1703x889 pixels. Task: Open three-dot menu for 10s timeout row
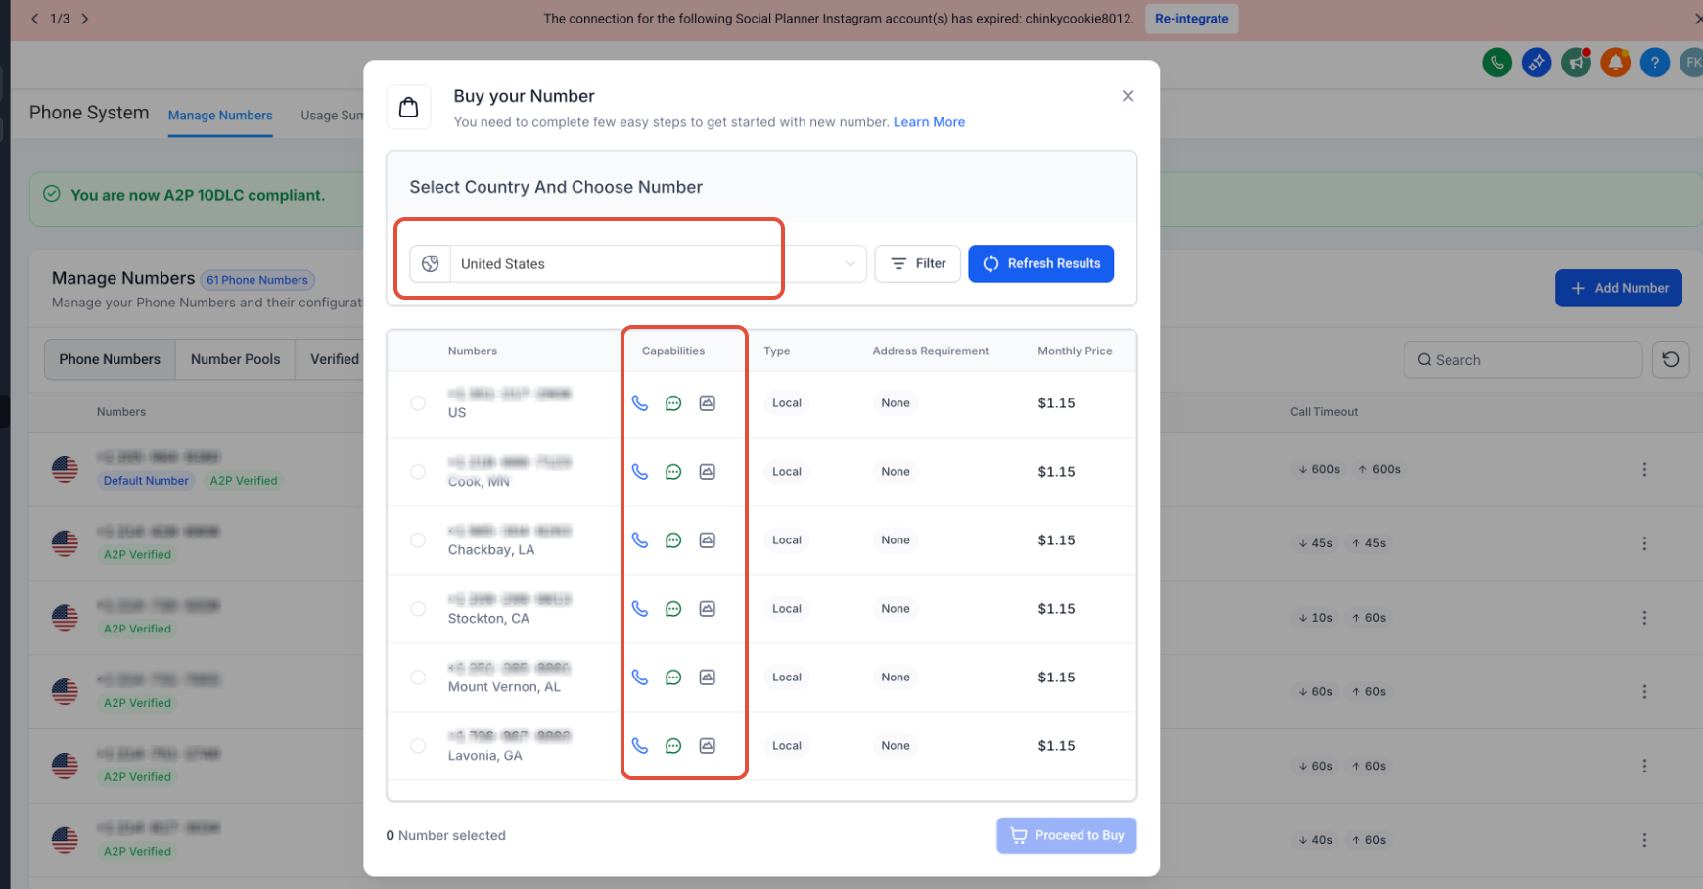pos(1644,618)
